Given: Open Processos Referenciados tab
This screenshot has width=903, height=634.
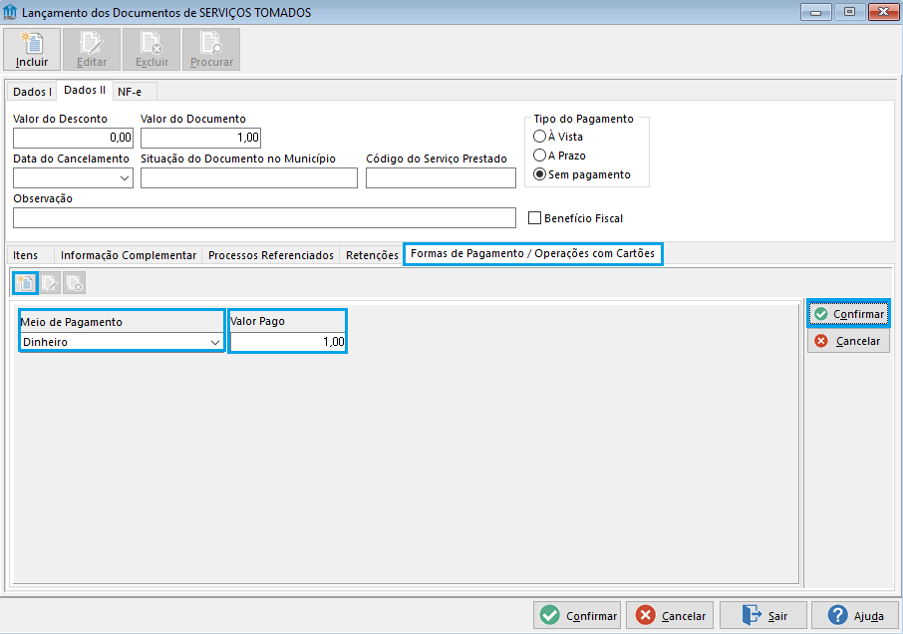Looking at the screenshot, I should [271, 255].
